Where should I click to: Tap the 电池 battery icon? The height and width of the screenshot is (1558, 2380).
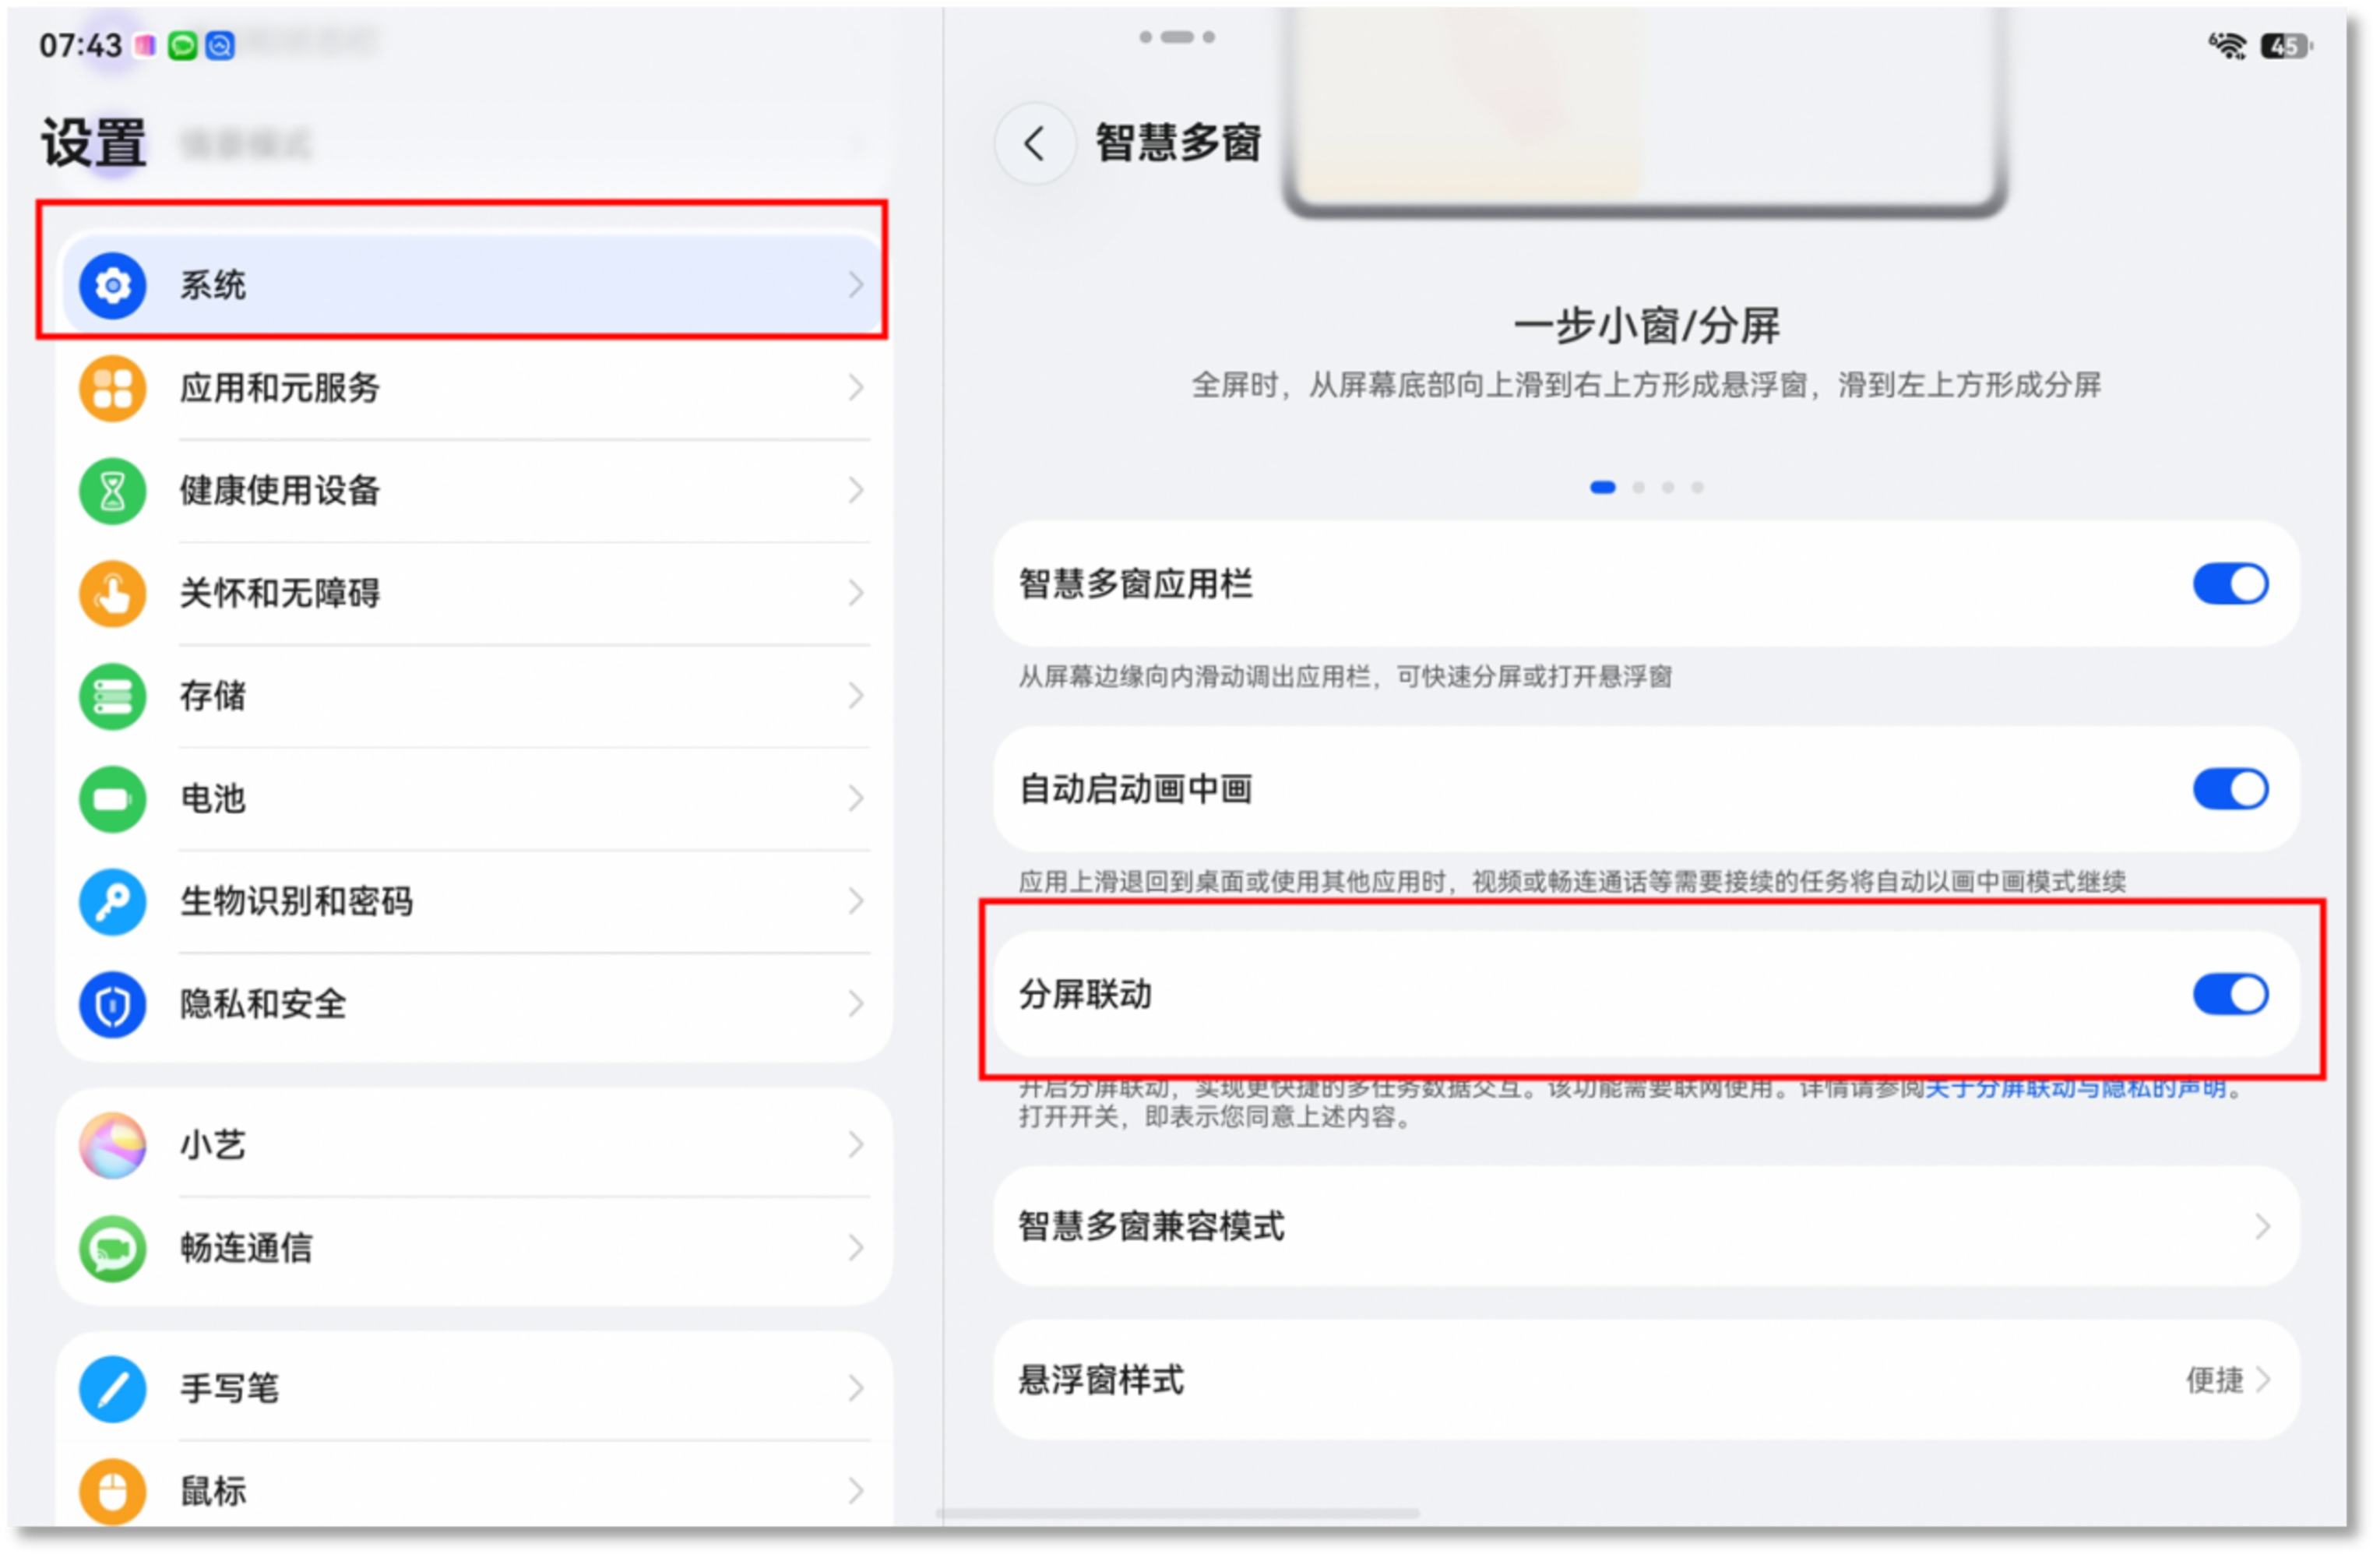coord(113,801)
